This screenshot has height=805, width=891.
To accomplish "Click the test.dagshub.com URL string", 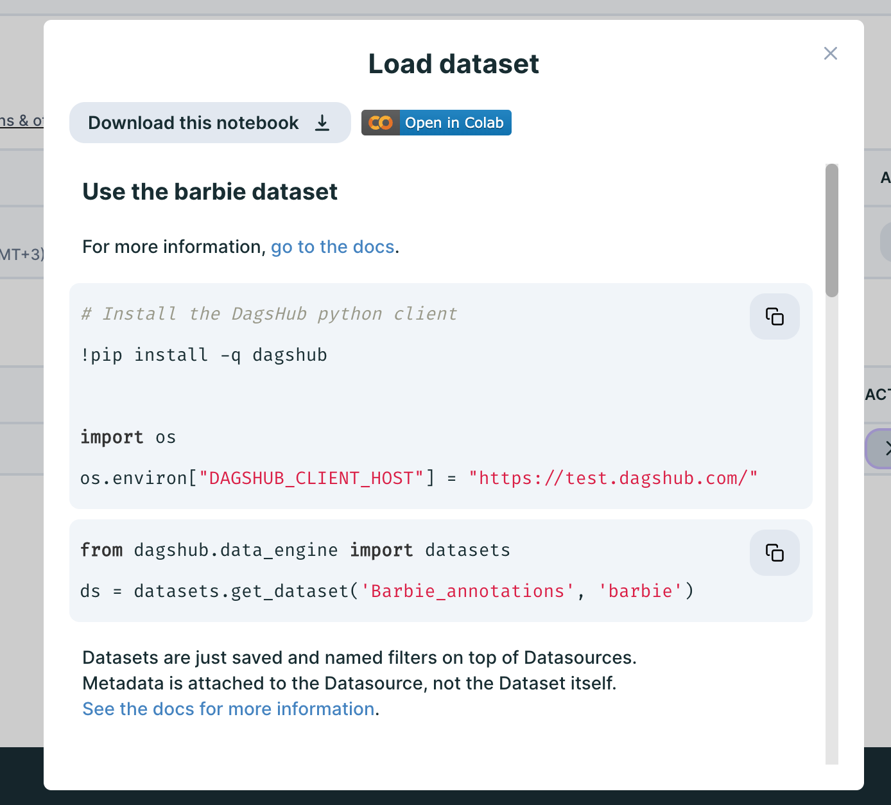I will (x=613, y=478).
